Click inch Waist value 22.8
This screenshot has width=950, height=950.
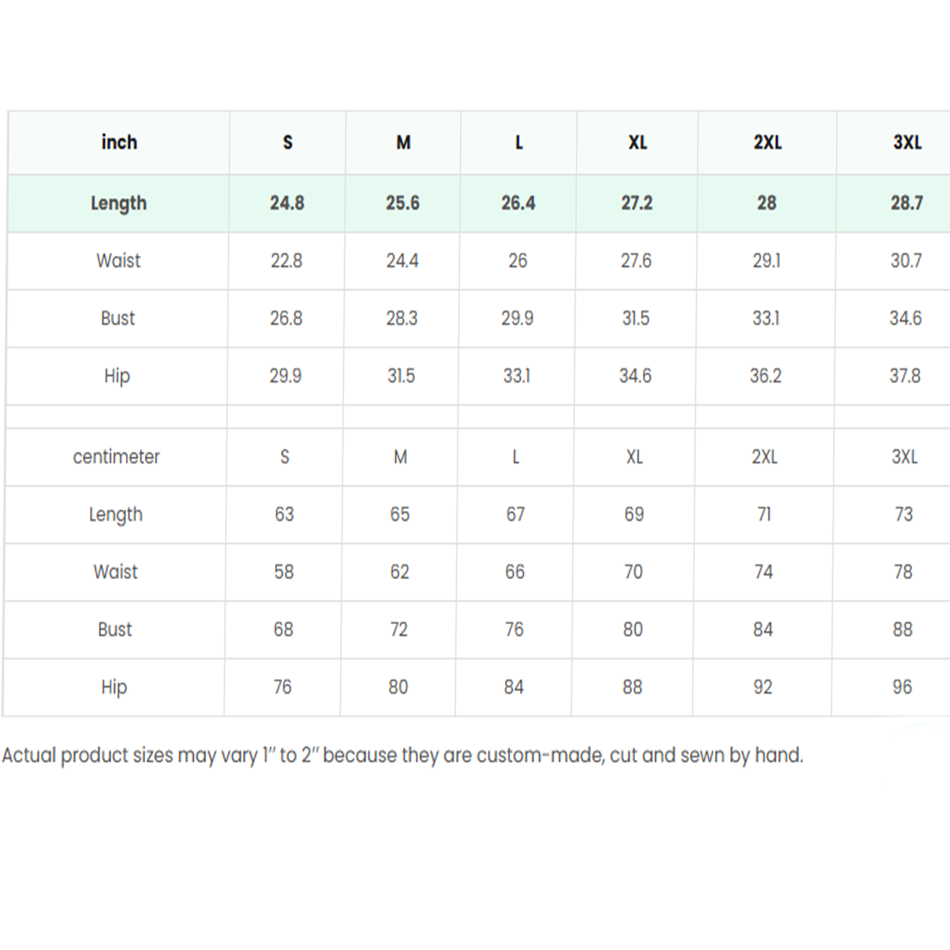(286, 261)
